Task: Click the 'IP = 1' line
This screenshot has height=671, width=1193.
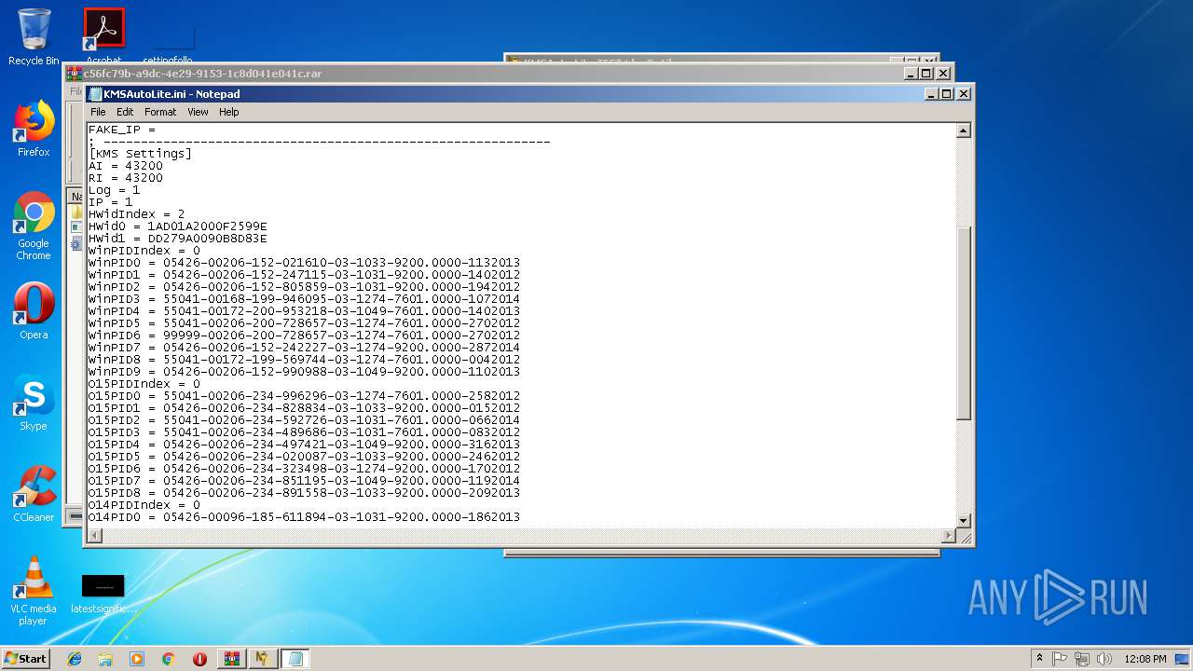Action: (x=111, y=202)
